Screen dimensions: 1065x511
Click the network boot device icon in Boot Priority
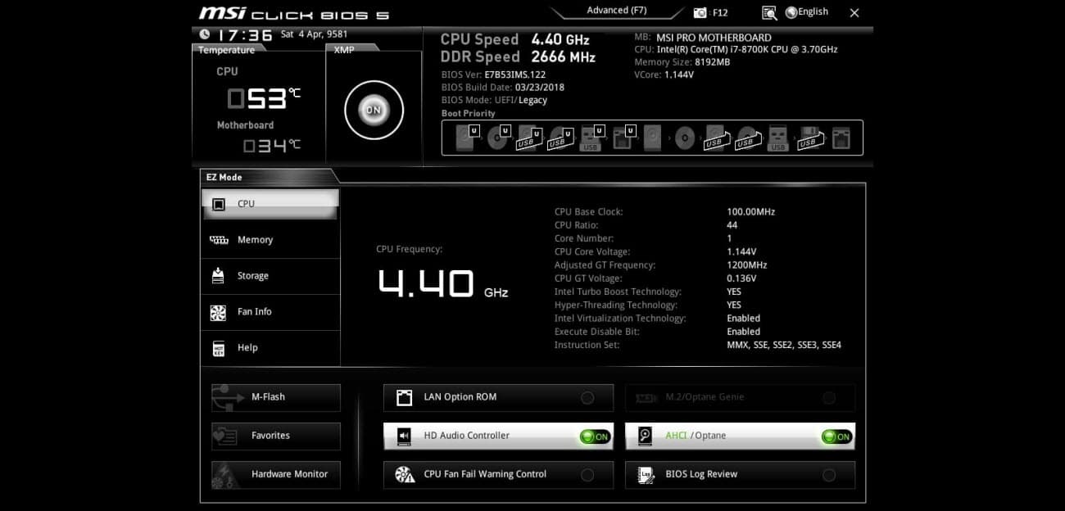[841, 138]
